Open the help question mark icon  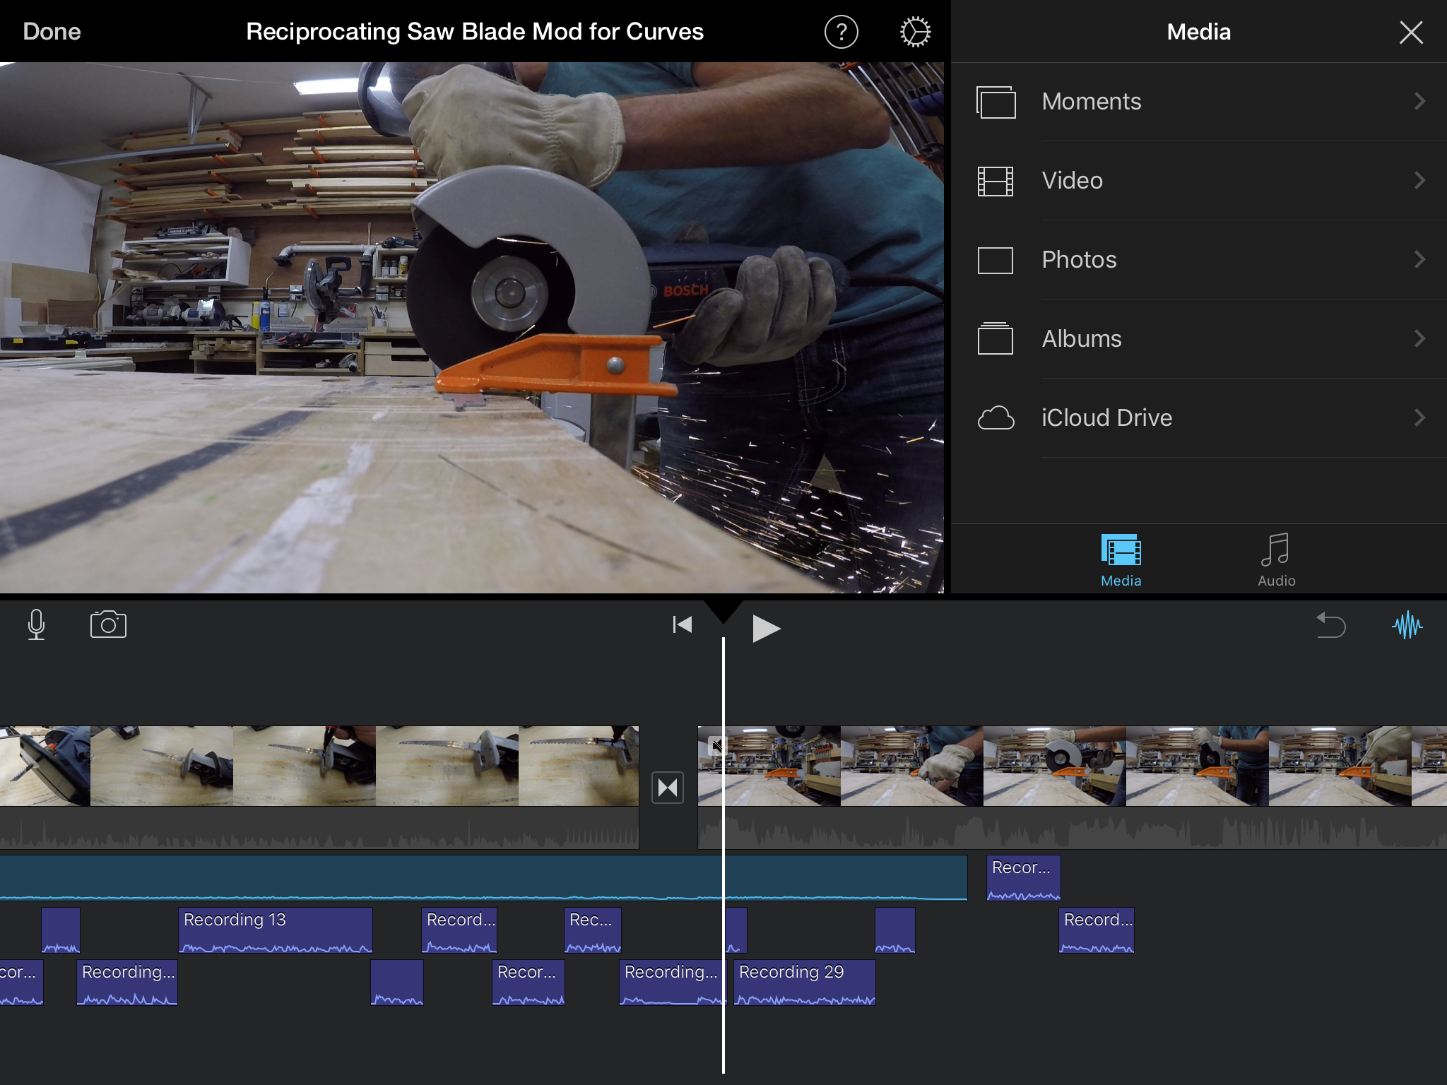841,32
